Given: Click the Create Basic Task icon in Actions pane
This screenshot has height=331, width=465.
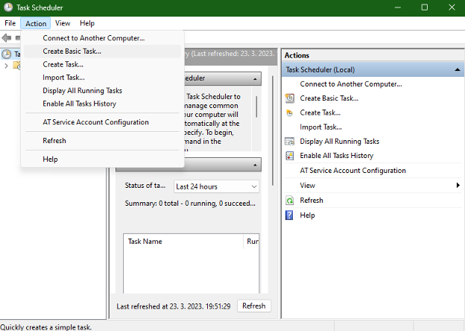Looking at the screenshot, I should tap(289, 98).
